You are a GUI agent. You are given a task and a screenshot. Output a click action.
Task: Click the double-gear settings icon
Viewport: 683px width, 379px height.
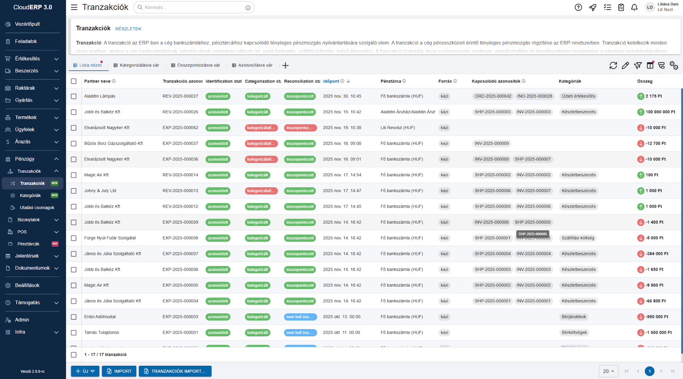click(x=674, y=65)
